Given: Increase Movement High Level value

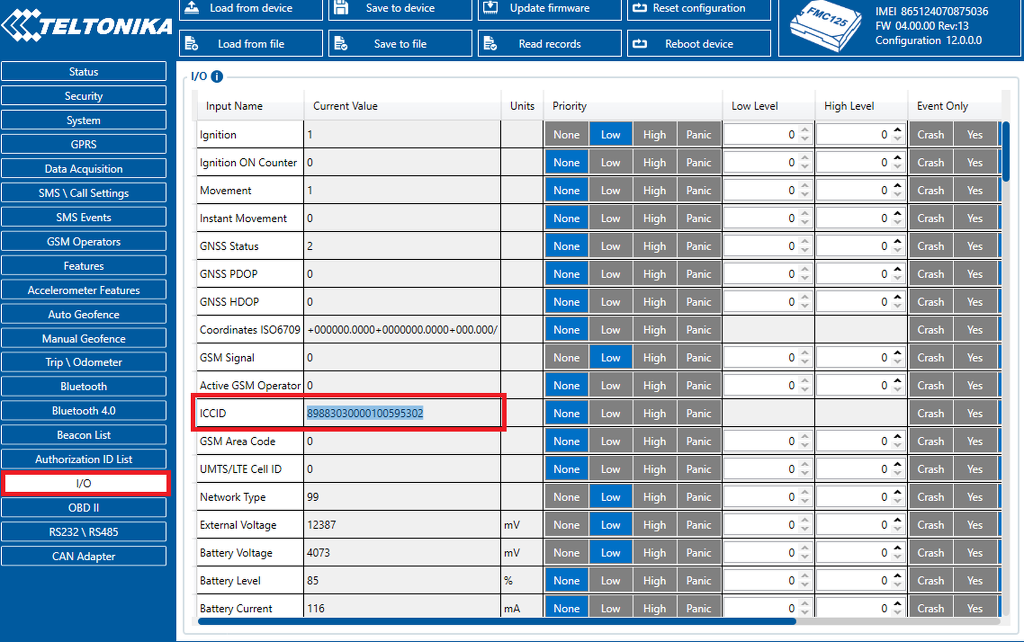Looking at the screenshot, I should 898,186.
